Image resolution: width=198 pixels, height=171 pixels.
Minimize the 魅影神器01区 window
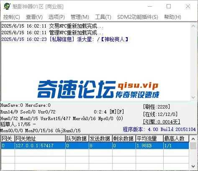[x=150, y=6]
